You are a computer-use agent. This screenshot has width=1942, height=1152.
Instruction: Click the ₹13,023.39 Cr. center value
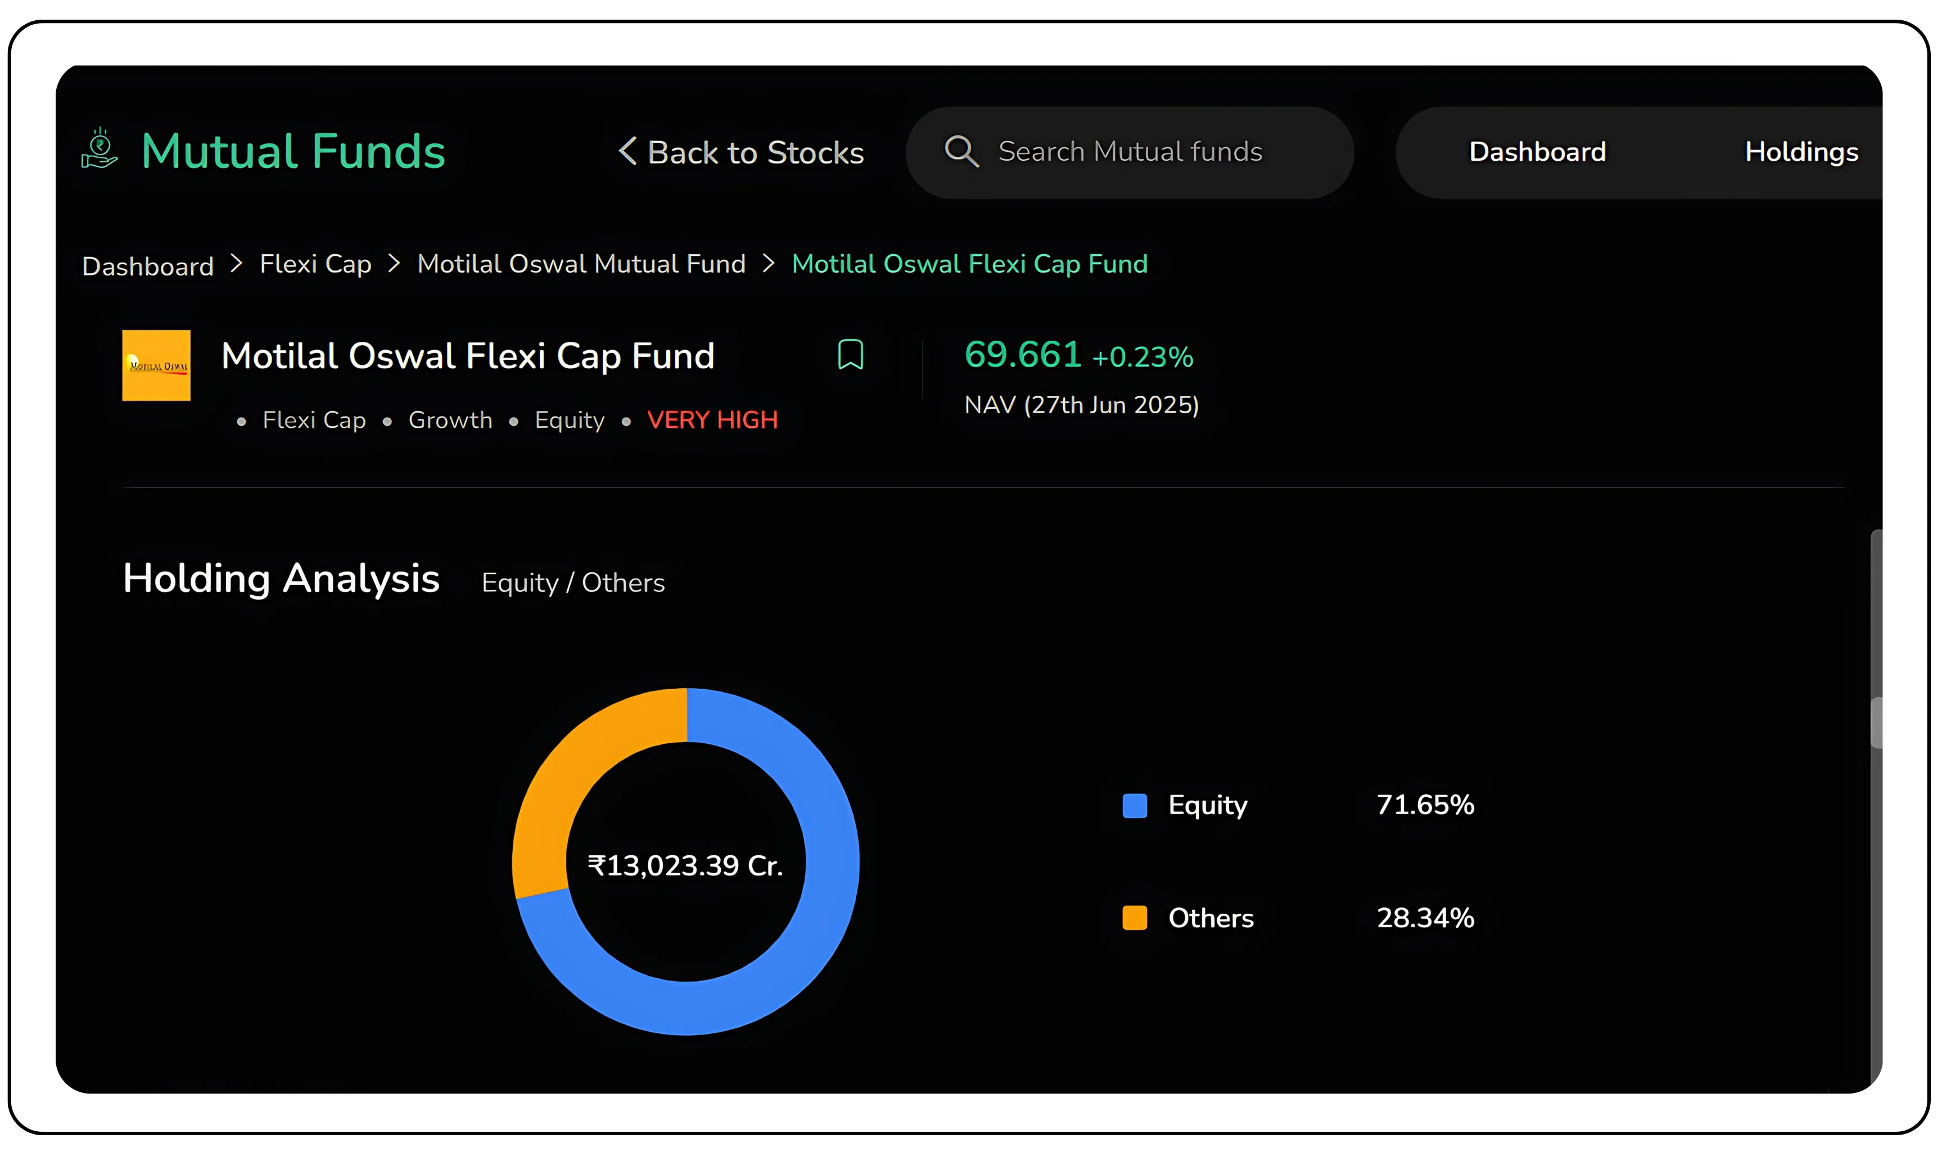pyautogui.click(x=685, y=866)
